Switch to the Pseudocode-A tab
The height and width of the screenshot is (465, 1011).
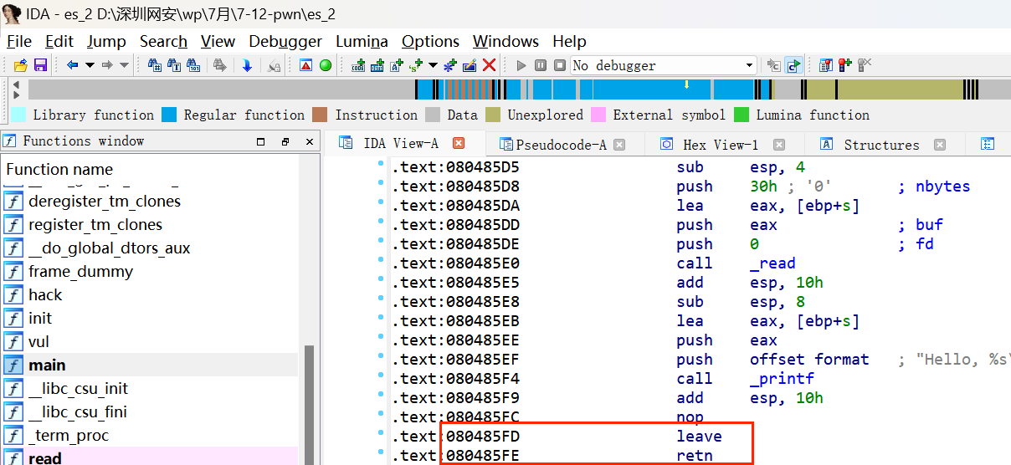(x=560, y=145)
